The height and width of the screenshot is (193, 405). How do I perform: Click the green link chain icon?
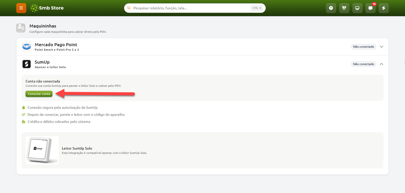point(24,115)
